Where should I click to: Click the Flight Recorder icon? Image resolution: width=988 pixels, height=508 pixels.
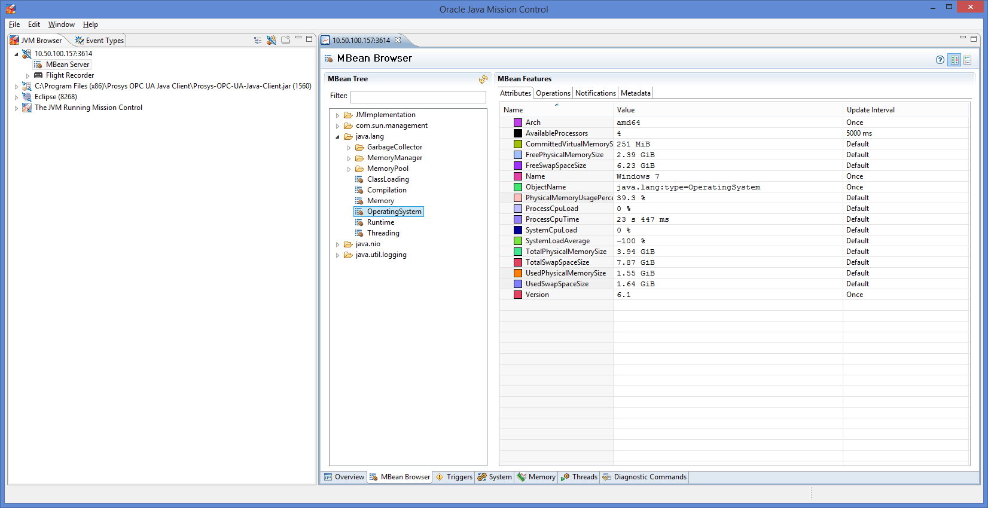[38, 75]
